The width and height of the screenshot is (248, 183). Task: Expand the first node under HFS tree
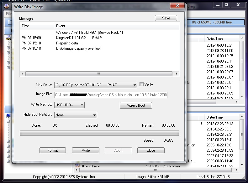8,48
